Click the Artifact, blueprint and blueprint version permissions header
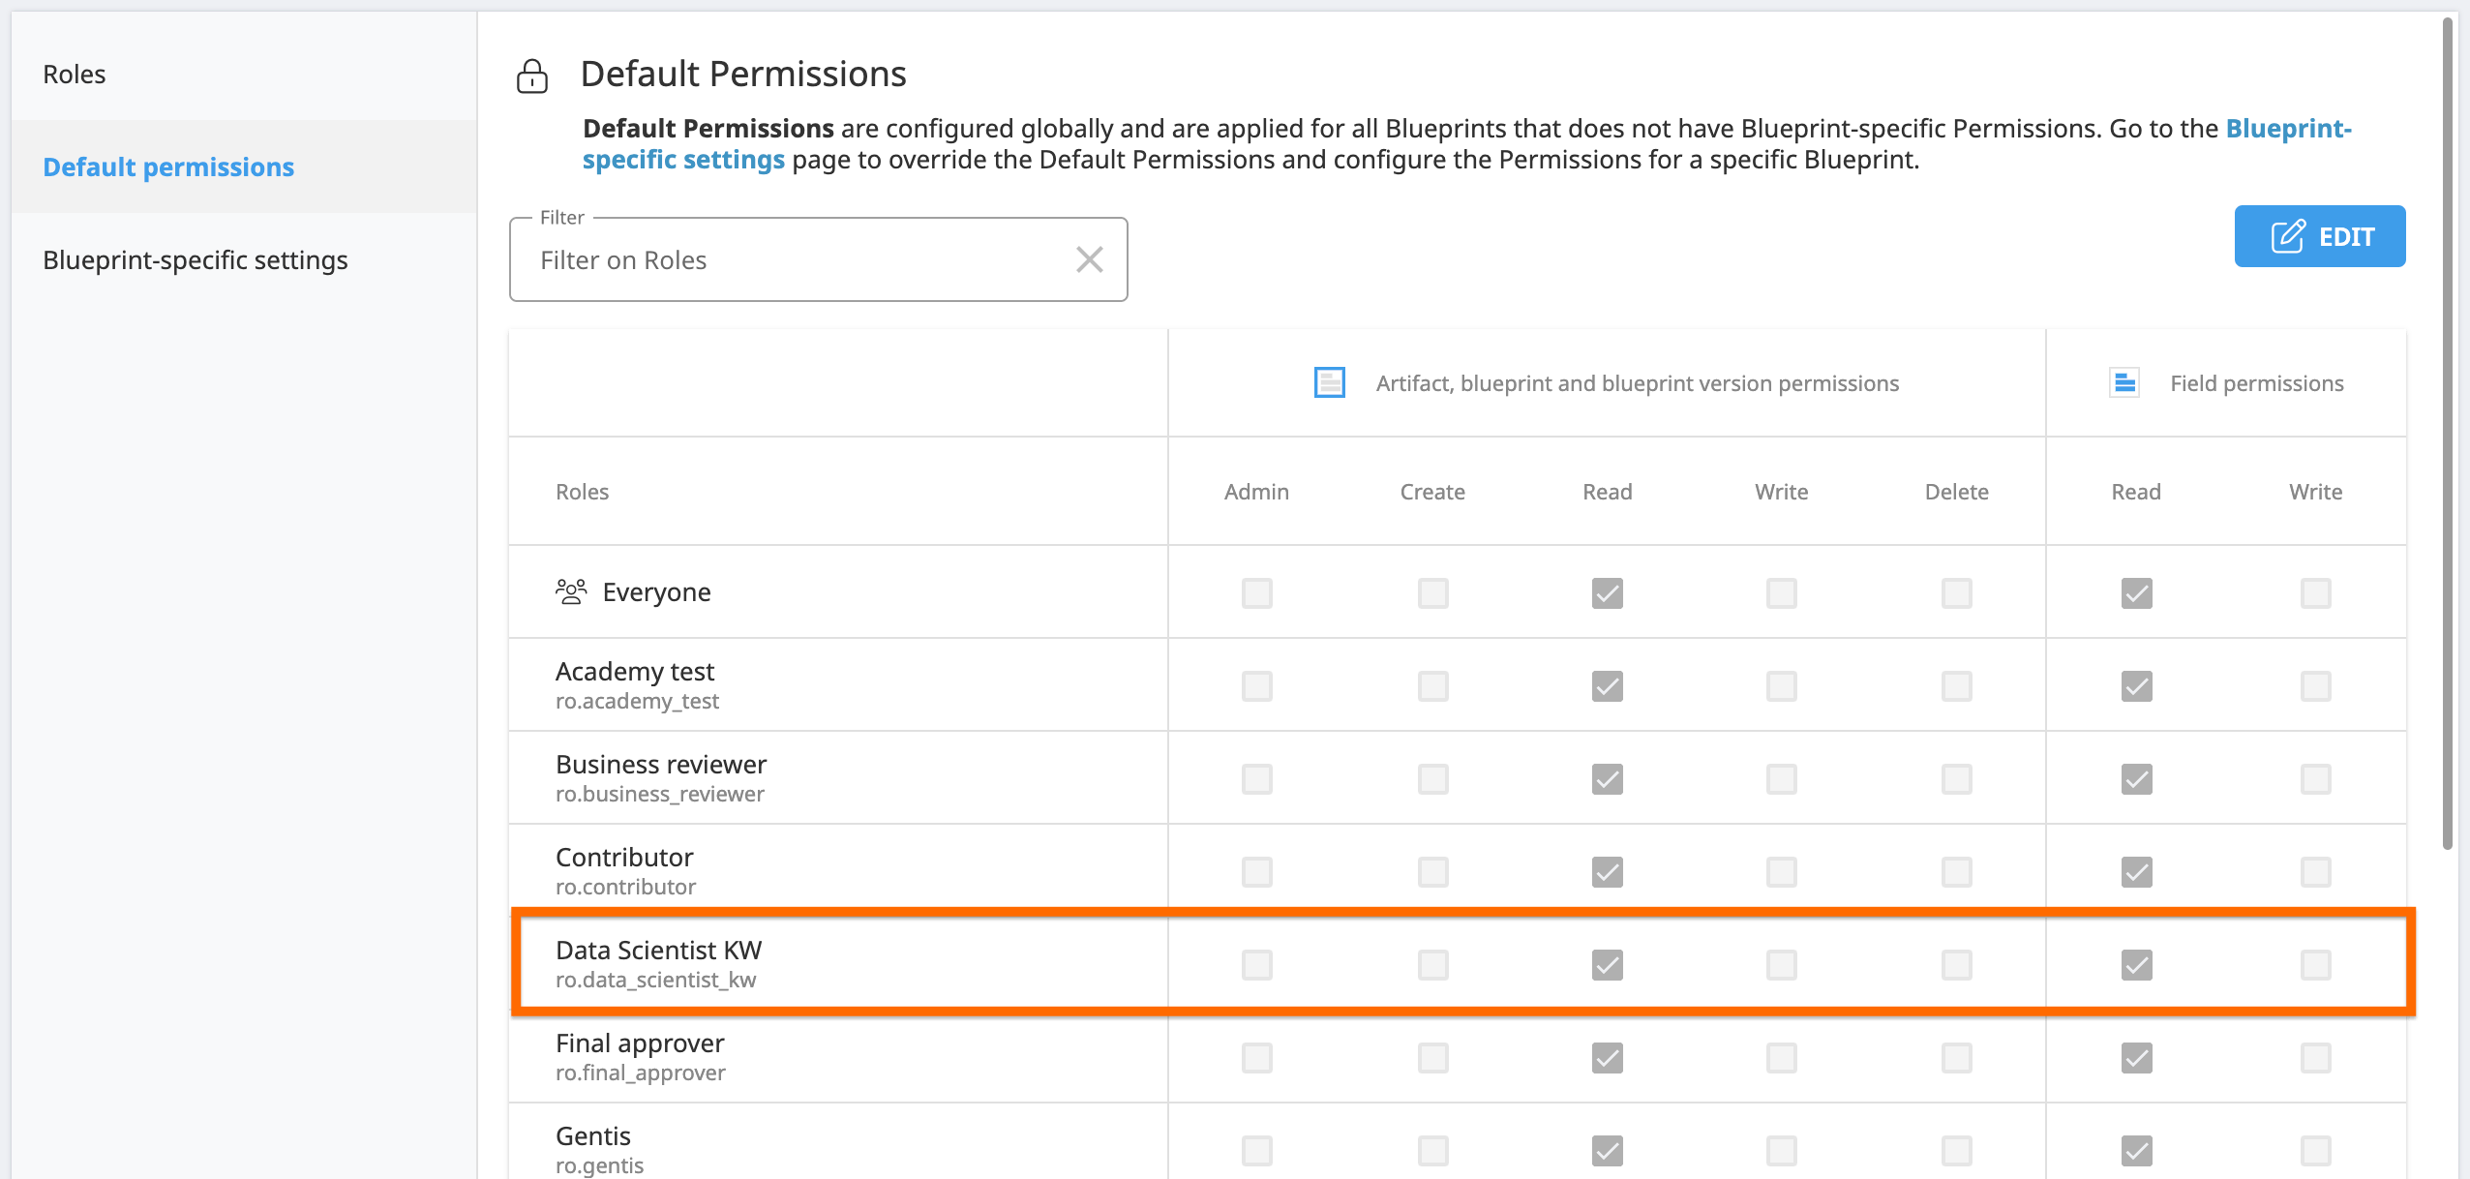Screen dimensions: 2470x1179 1638,383
